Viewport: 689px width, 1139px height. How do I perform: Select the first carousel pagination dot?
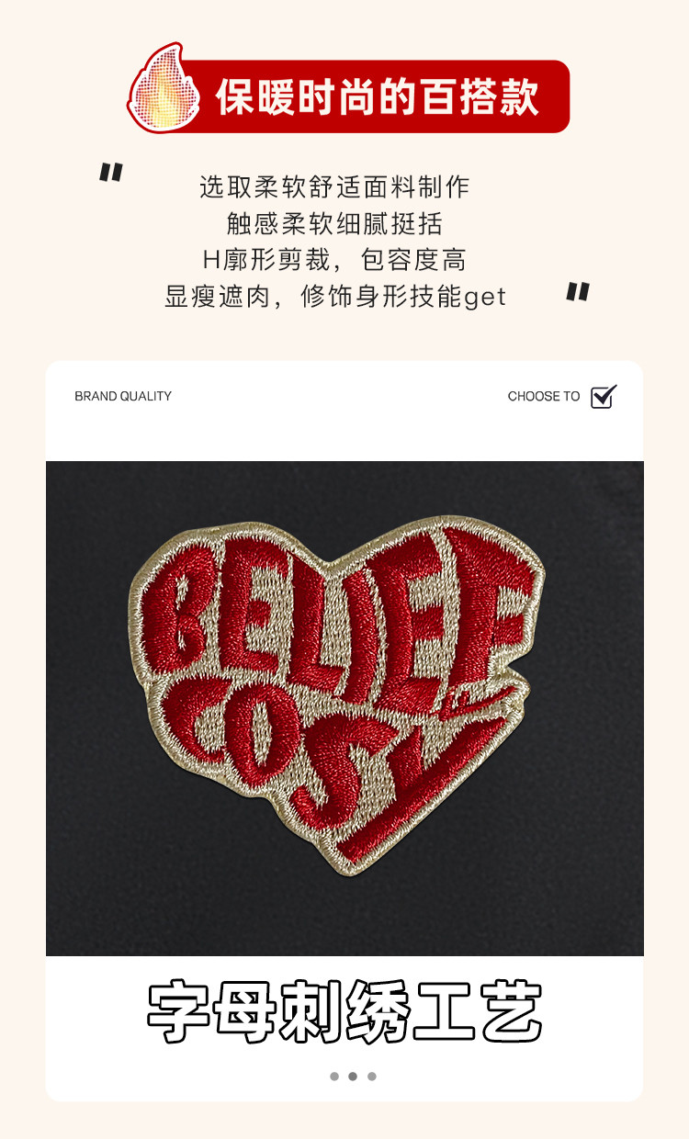point(334,1077)
